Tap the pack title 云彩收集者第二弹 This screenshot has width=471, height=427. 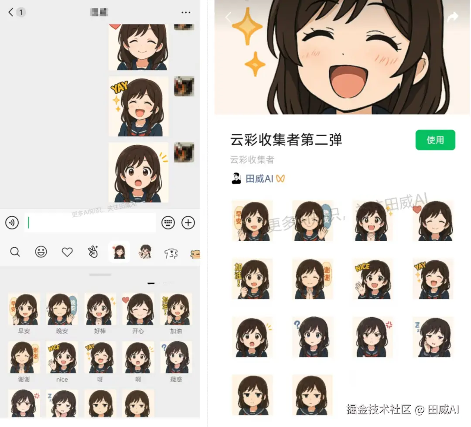286,140
